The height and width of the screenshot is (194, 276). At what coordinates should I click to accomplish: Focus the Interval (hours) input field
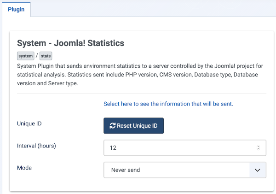click(x=185, y=147)
